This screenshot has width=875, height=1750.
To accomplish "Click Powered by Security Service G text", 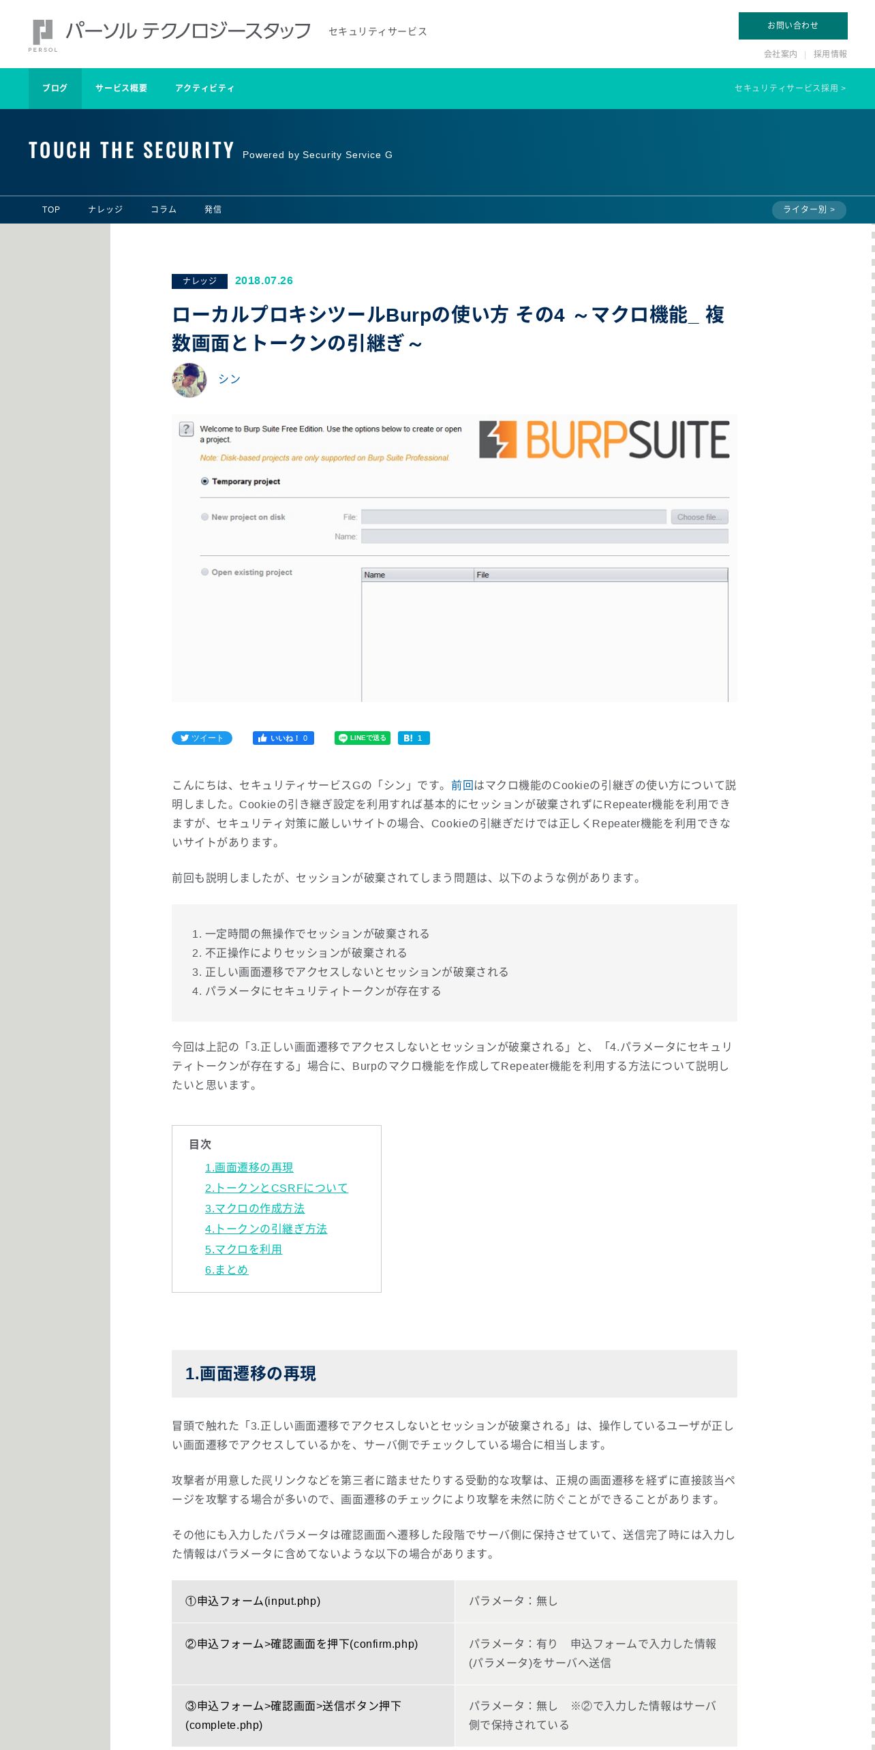I will click(x=318, y=155).
